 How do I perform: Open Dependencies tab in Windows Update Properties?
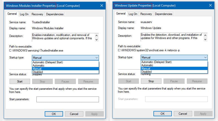pyautogui.click(x=164, y=14)
